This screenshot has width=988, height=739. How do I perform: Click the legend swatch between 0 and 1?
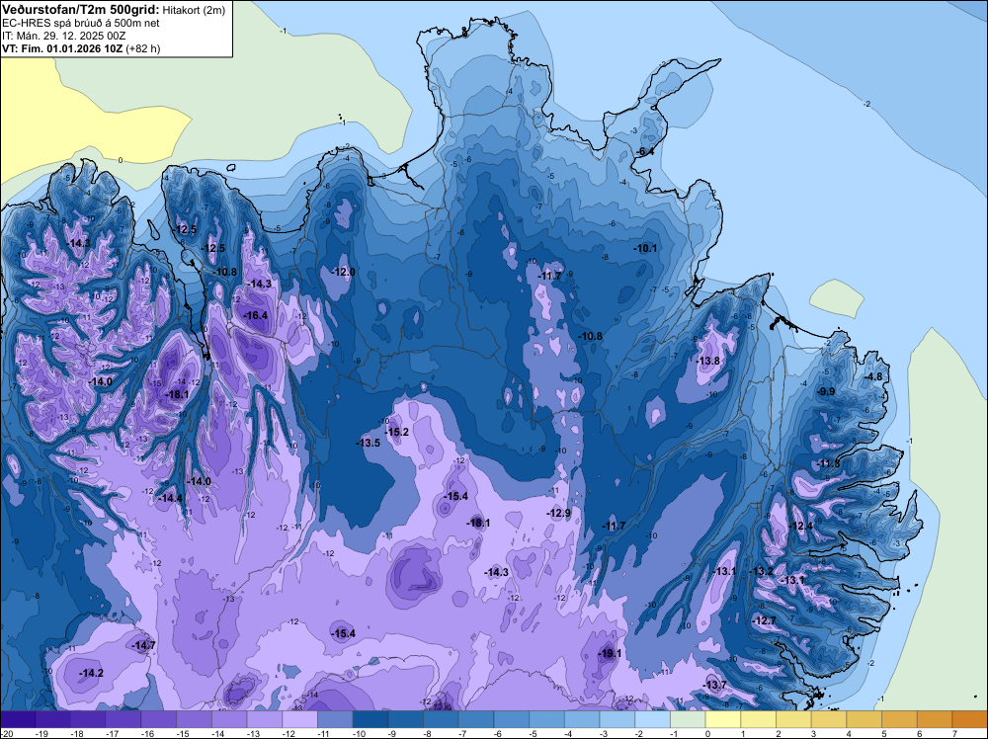click(x=723, y=719)
